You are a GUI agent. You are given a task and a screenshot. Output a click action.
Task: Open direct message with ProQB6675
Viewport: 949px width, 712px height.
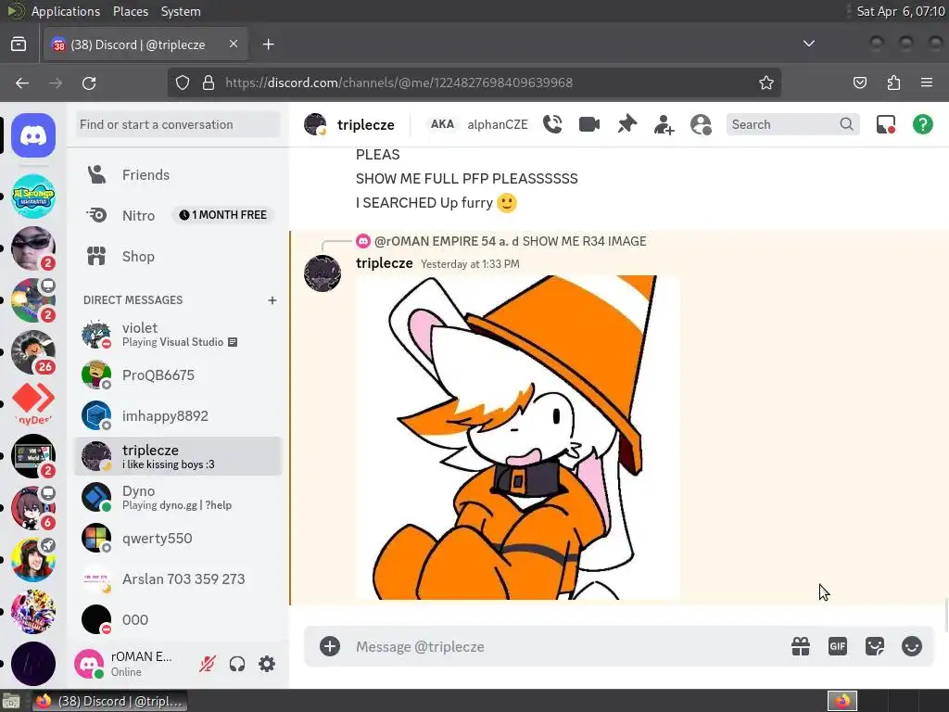178,375
